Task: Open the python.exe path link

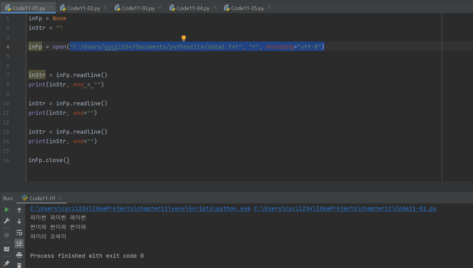Action: click(x=140, y=208)
